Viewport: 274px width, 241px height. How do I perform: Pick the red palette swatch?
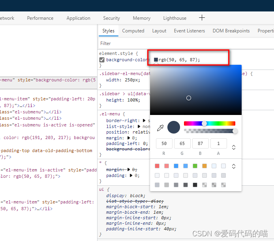[x=157, y=166]
